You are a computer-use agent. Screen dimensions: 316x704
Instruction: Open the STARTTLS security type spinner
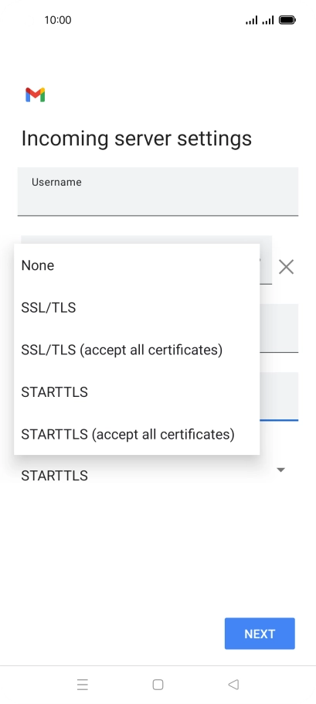point(158,473)
